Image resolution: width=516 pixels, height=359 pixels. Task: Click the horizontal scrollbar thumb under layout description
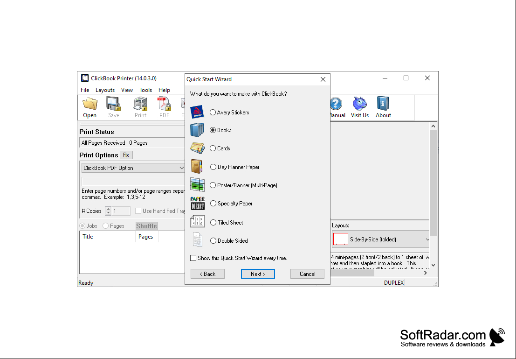pos(352,273)
